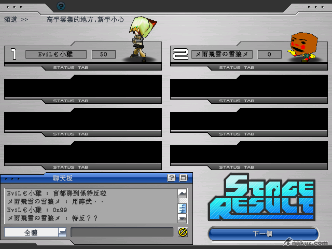The width and height of the screenshot is (332, 249).
Task: Click player 1 score 50
Action: 104,54
